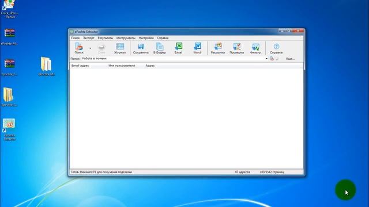Open the Поиск menu
Screen dimensions: 369x207
(x=76, y=38)
